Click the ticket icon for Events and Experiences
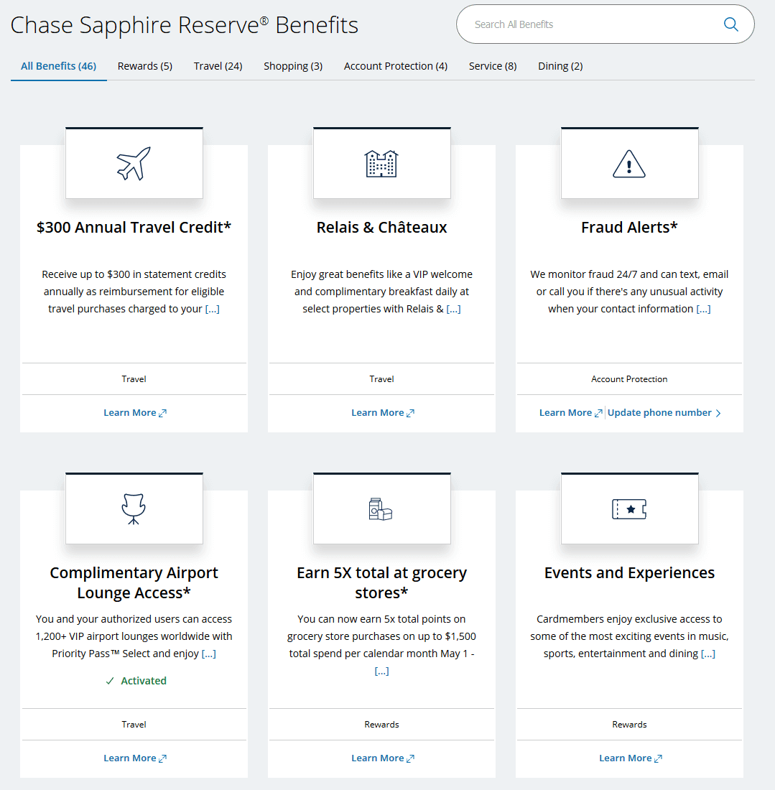 coord(629,509)
